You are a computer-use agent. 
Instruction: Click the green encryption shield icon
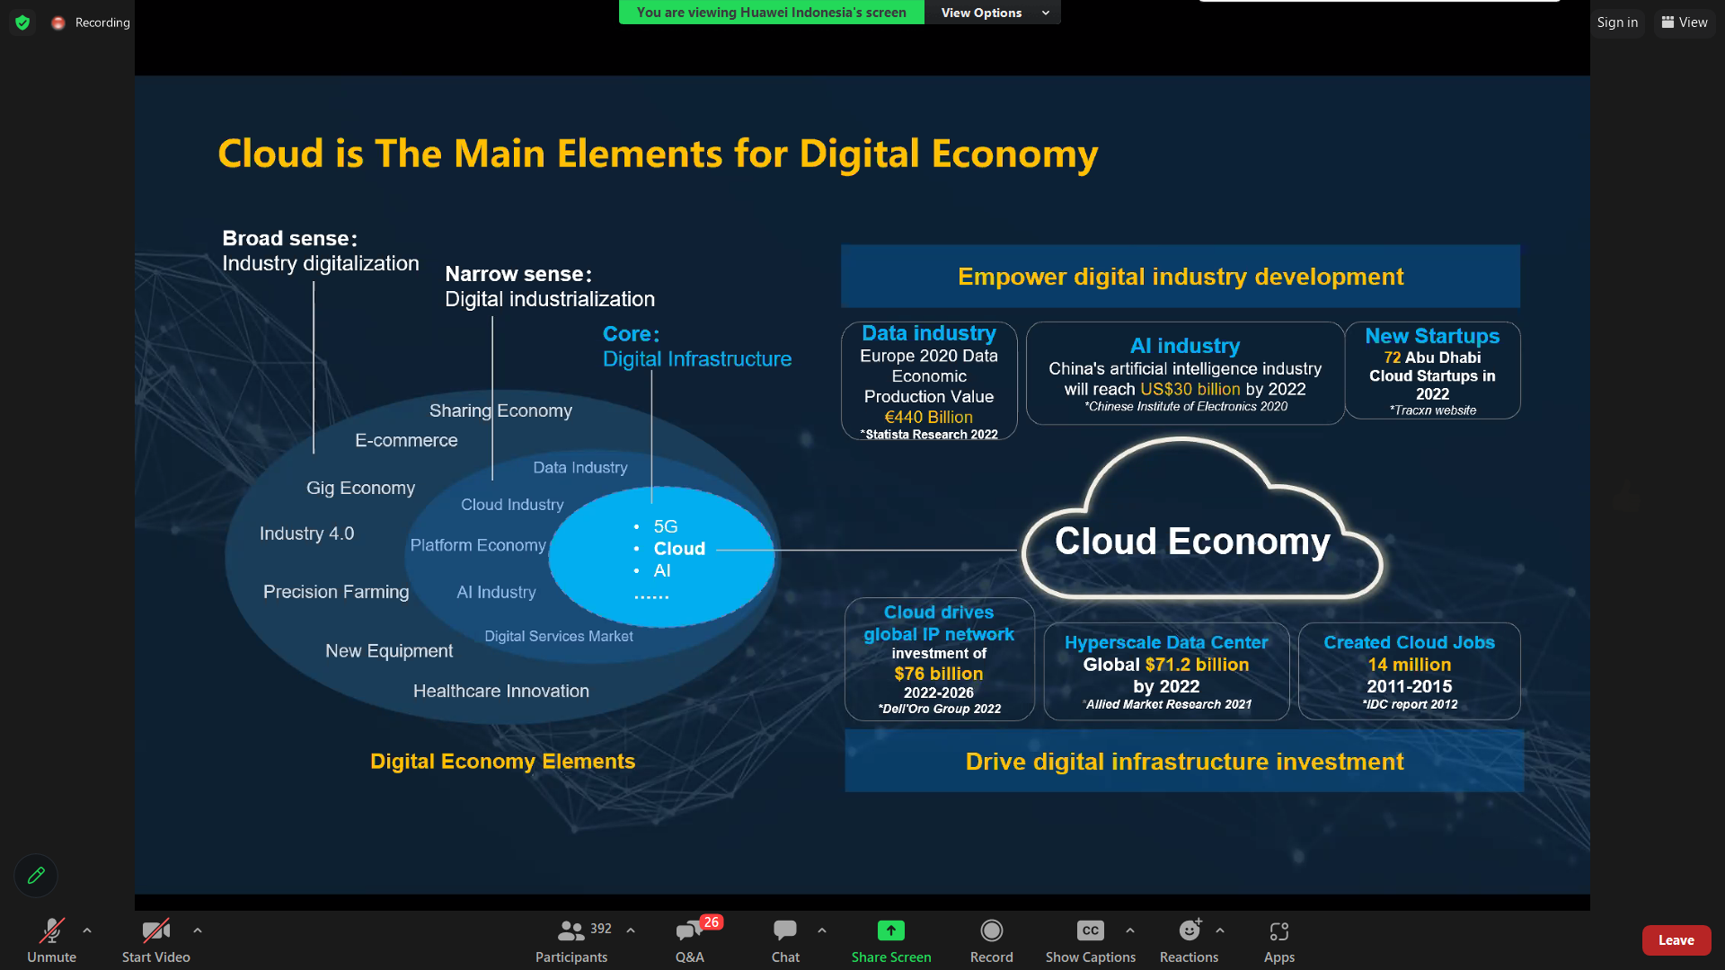[x=22, y=22]
